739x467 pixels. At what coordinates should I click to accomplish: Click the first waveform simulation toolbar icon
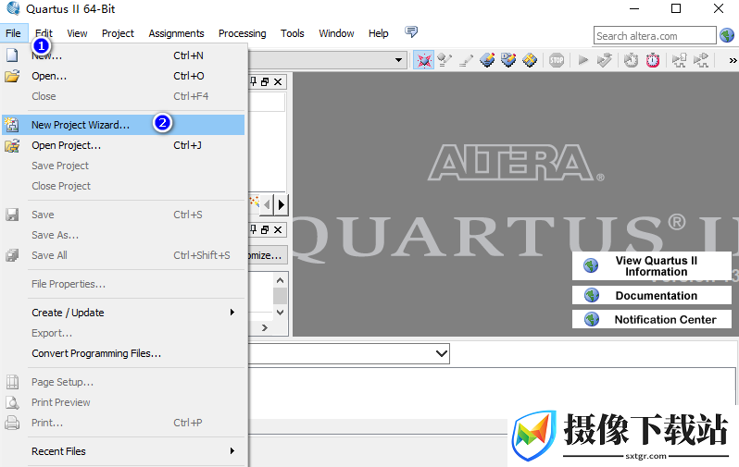679,60
